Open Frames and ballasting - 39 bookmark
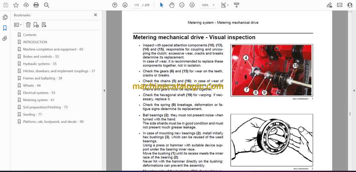 pos(42,78)
